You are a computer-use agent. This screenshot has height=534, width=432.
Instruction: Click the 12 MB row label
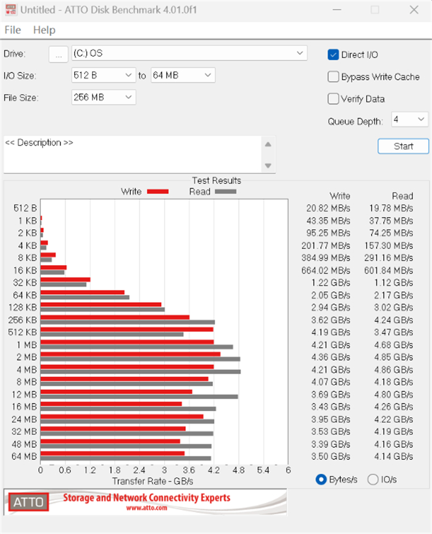coord(24,394)
